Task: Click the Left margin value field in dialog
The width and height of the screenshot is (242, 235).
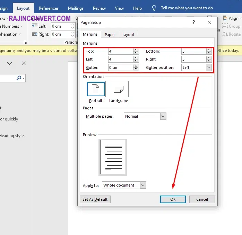Action: (x=121, y=59)
